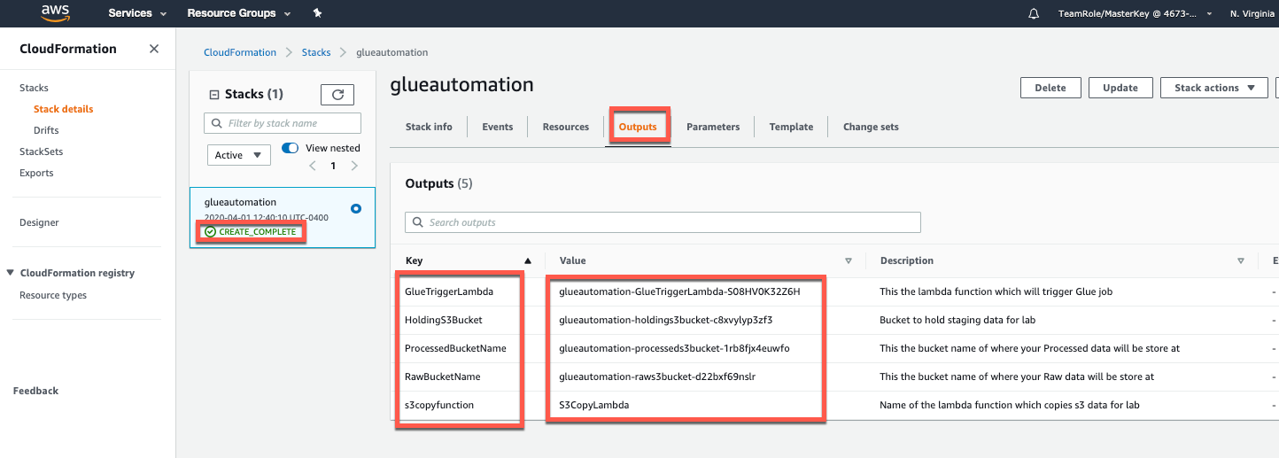Focus the Filter by stack name field
Viewport: 1279px width, 458px height.
[283, 123]
